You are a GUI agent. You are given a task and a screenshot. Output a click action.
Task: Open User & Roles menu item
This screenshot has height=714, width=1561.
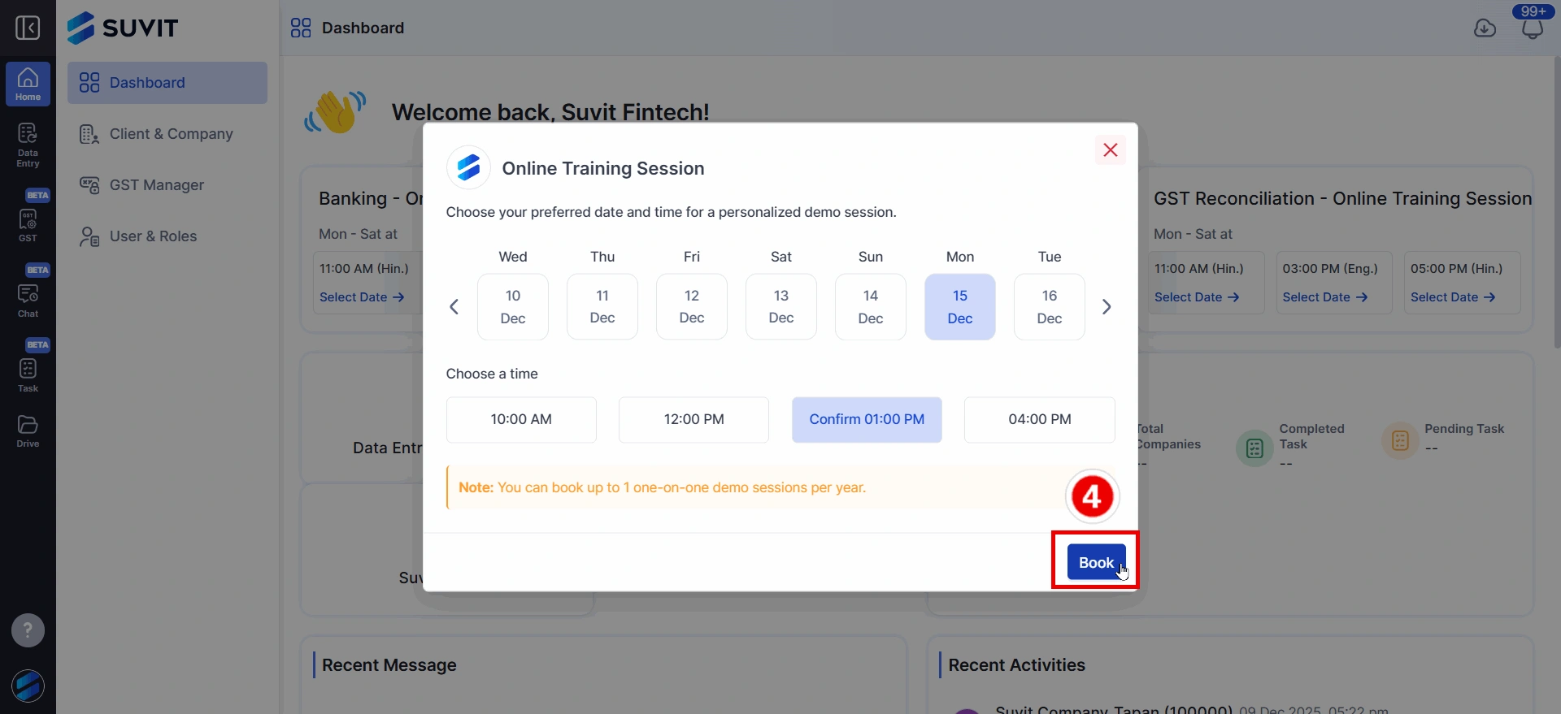(x=153, y=236)
